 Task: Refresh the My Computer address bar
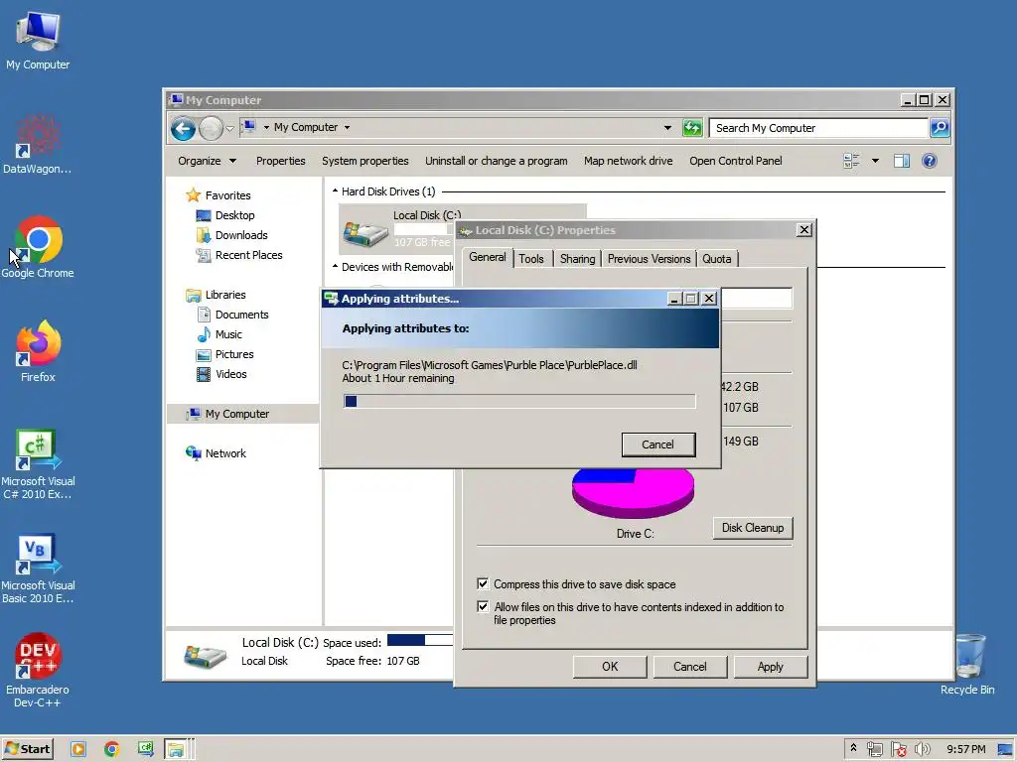(x=692, y=128)
